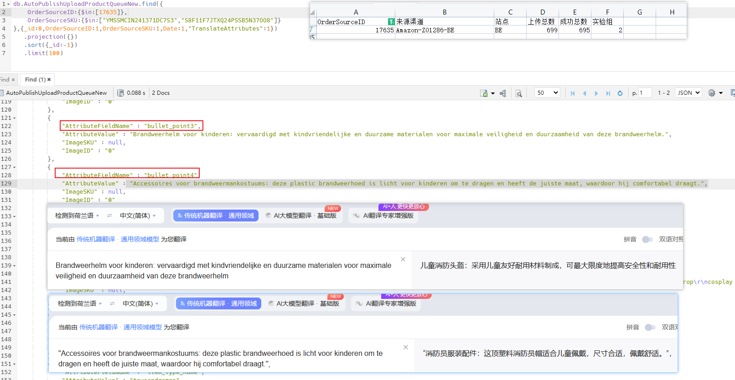Click the OrderSourceID filter icon in spreadsheet
Image resolution: width=735 pixels, height=380 pixels.
(x=391, y=22)
